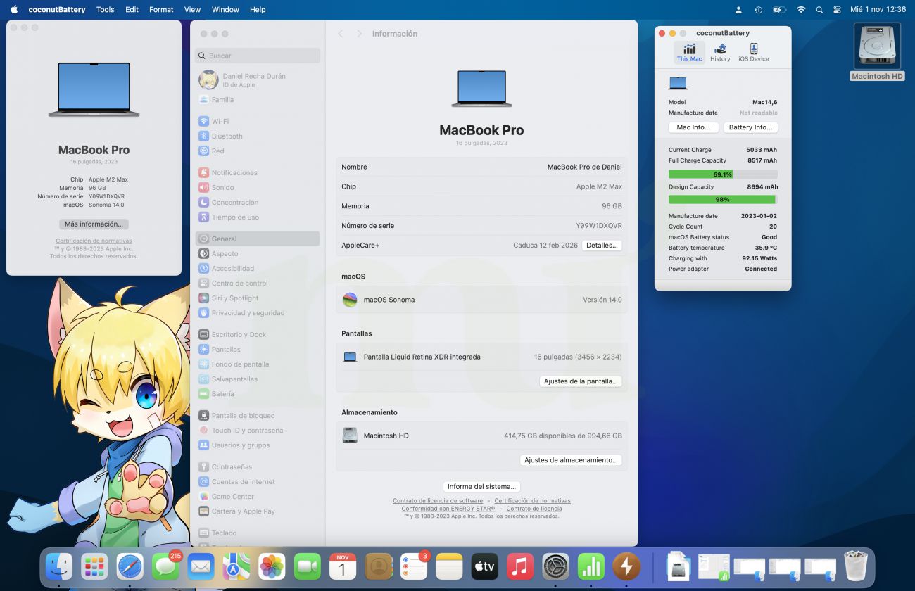
Task: Open the Apple menu
Action: tap(14, 10)
